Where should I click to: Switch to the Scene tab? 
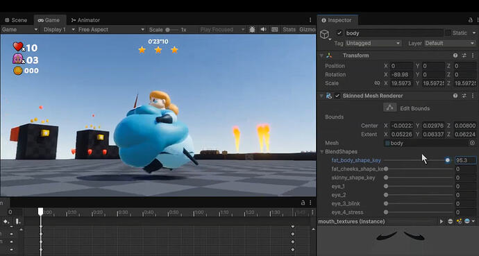pyautogui.click(x=17, y=20)
